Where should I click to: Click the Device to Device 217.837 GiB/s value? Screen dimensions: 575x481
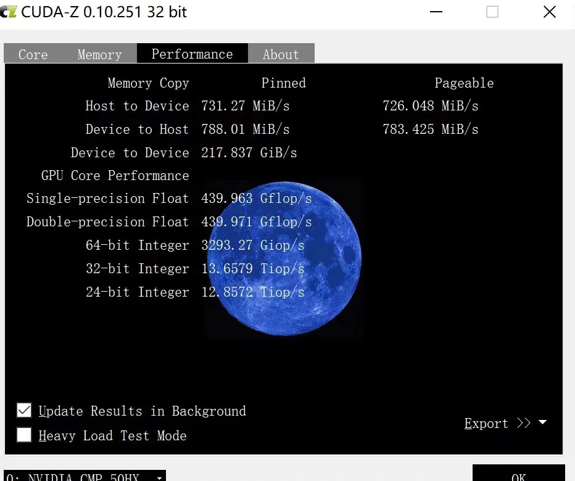tap(249, 153)
